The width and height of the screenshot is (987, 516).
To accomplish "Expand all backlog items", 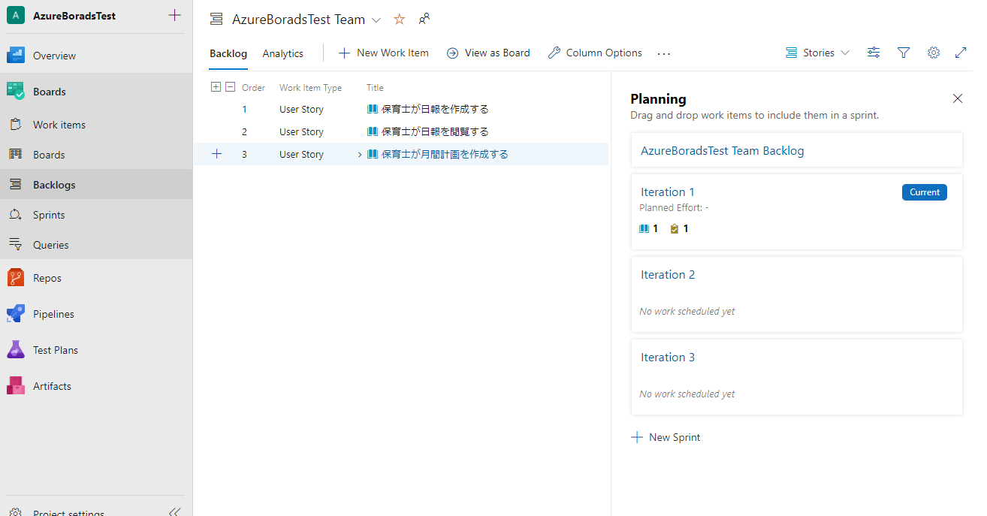I will (216, 87).
